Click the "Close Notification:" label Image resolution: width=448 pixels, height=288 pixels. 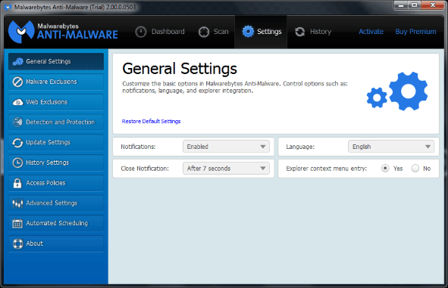coord(145,169)
